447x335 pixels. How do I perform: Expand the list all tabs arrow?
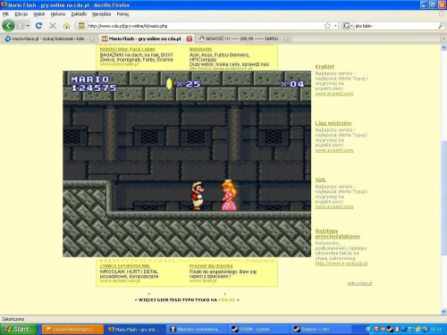click(x=443, y=38)
